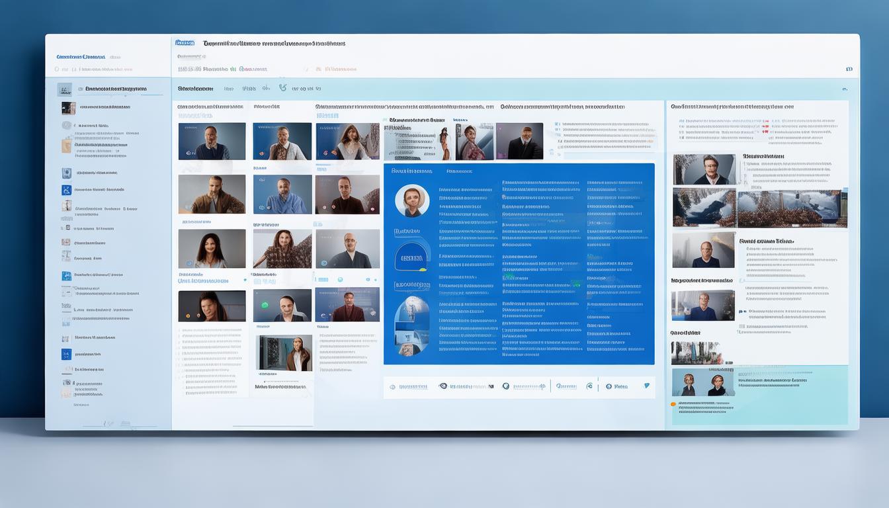
Task: Click the green status icon on the fourth-row middle video
Action: coord(265,305)
